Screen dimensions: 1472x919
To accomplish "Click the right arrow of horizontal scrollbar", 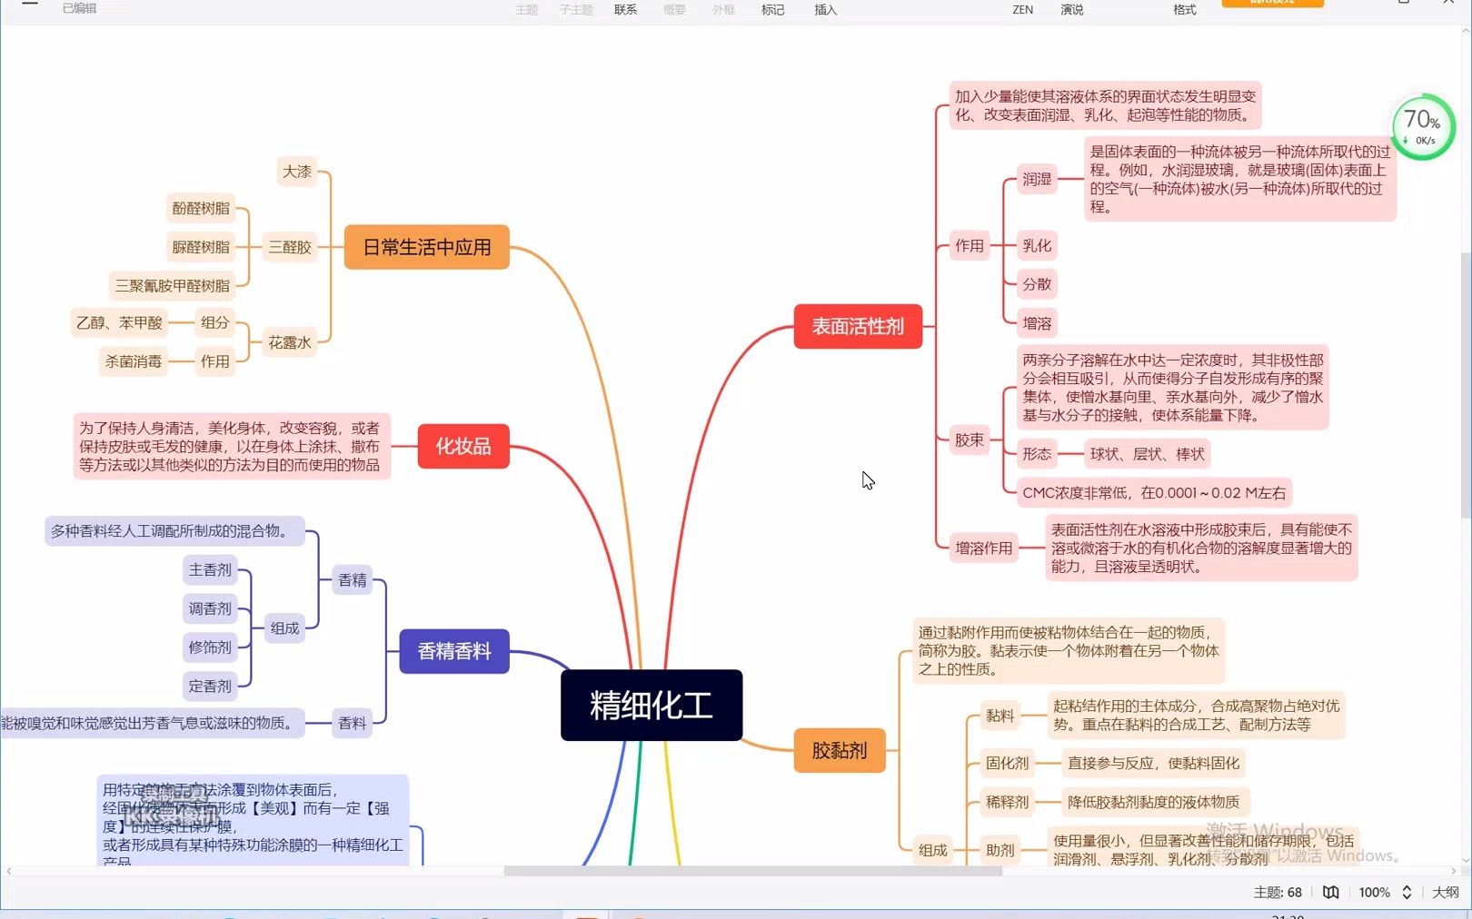I will point(1453,871).
